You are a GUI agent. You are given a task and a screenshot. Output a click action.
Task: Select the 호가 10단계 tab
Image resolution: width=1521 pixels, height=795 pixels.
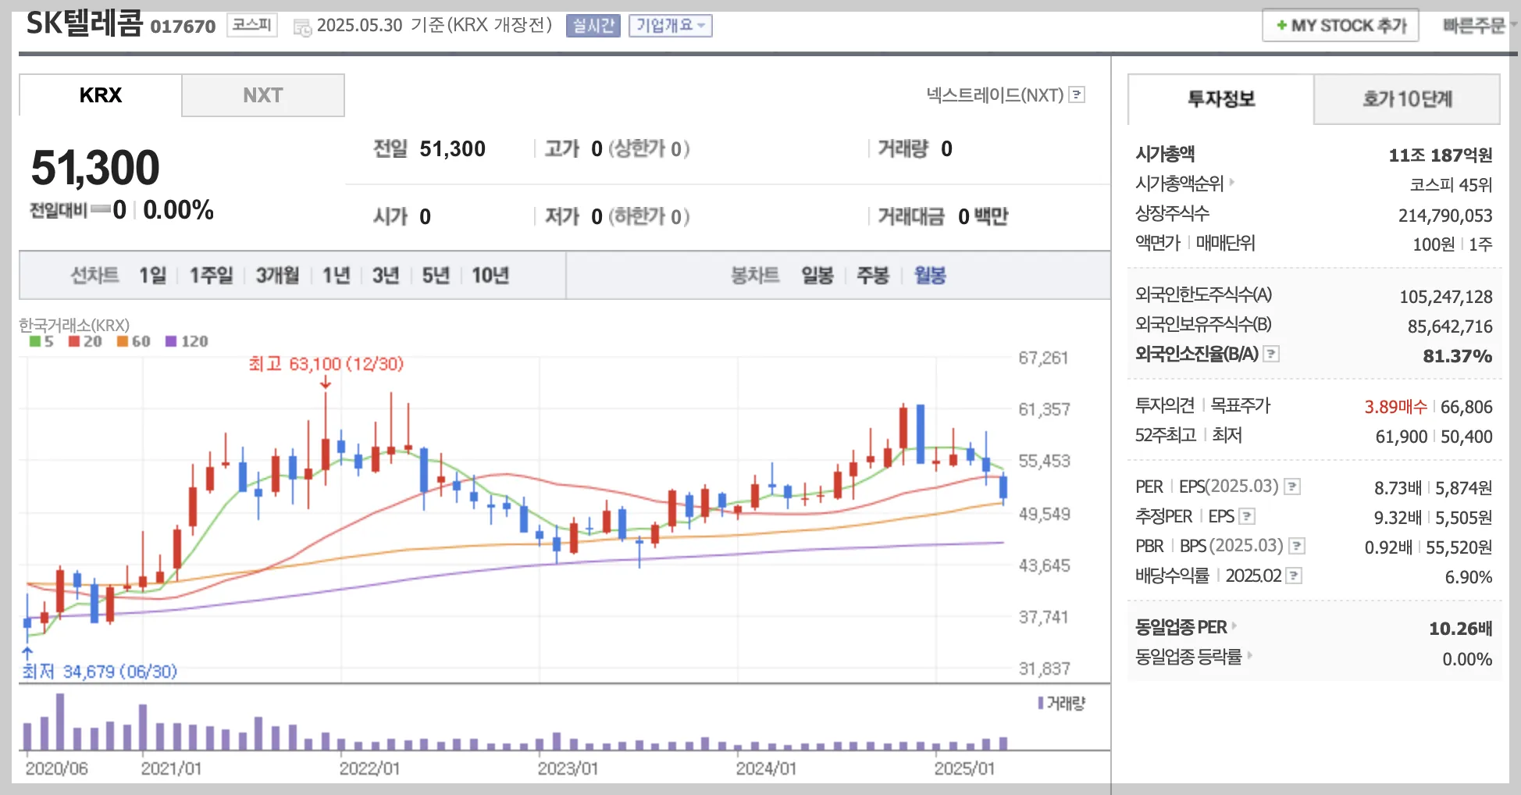click(1407, 99)
